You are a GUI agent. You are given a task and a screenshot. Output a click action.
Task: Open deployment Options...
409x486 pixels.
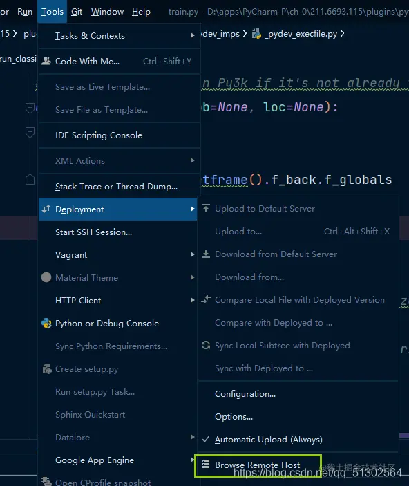tap(298, 417)
